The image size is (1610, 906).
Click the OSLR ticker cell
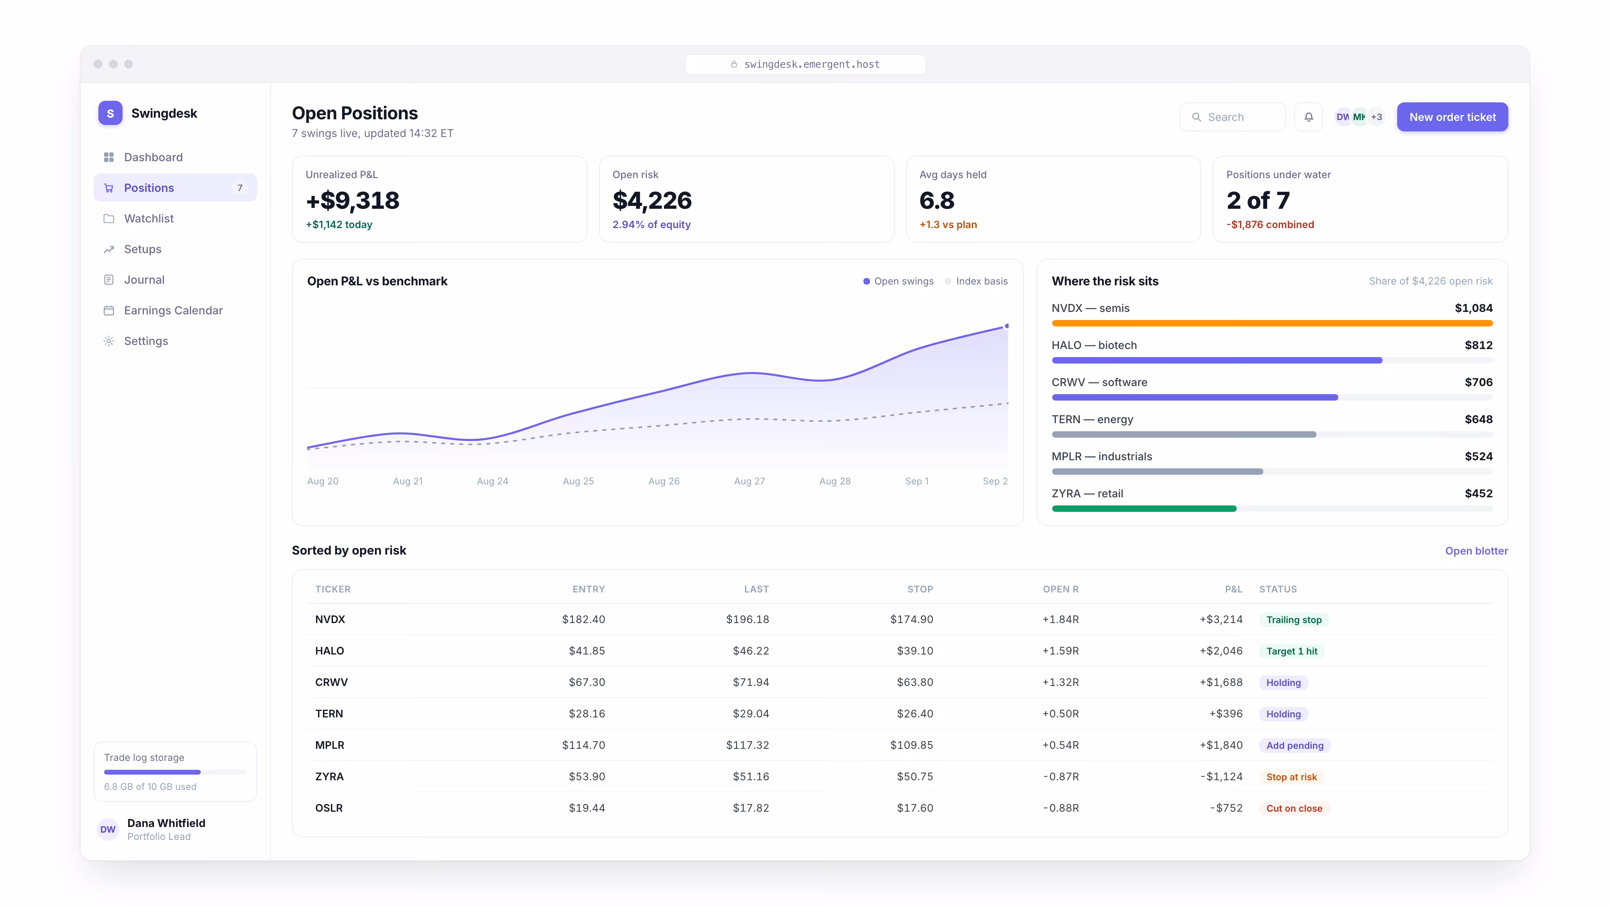329,808
